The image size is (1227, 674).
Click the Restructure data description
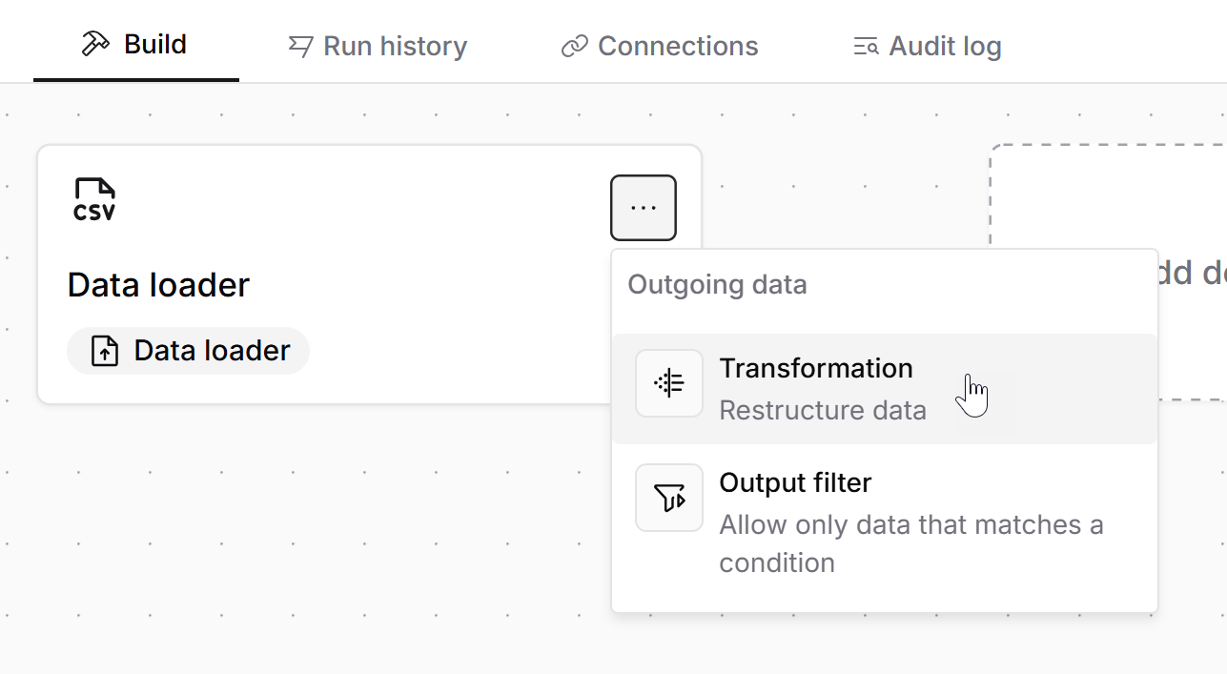(x=823, y=410)
